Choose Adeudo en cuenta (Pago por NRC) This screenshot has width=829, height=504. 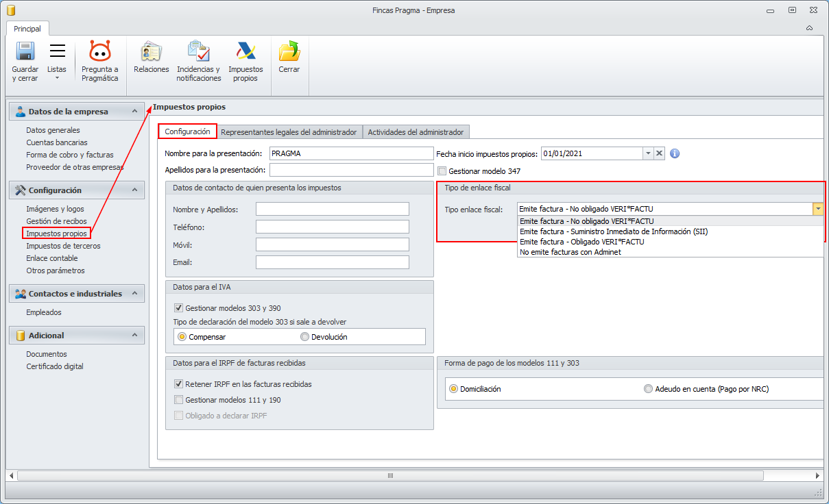648,389
